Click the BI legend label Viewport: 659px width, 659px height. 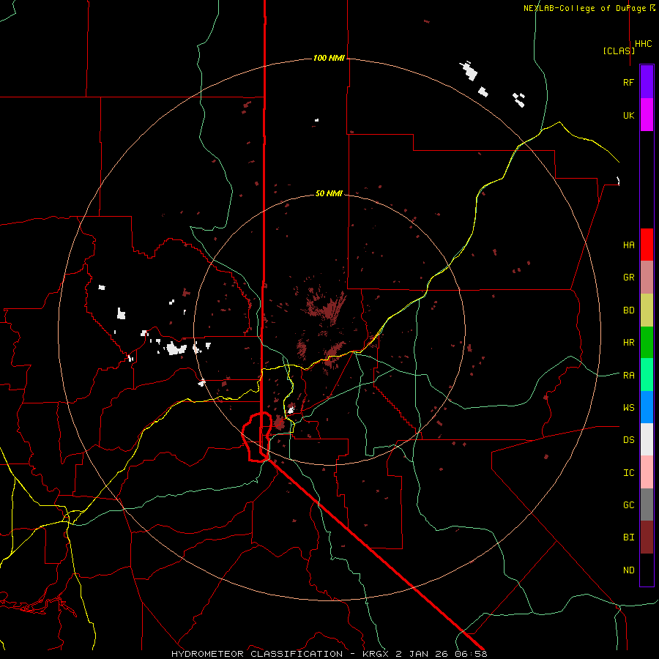628,537
